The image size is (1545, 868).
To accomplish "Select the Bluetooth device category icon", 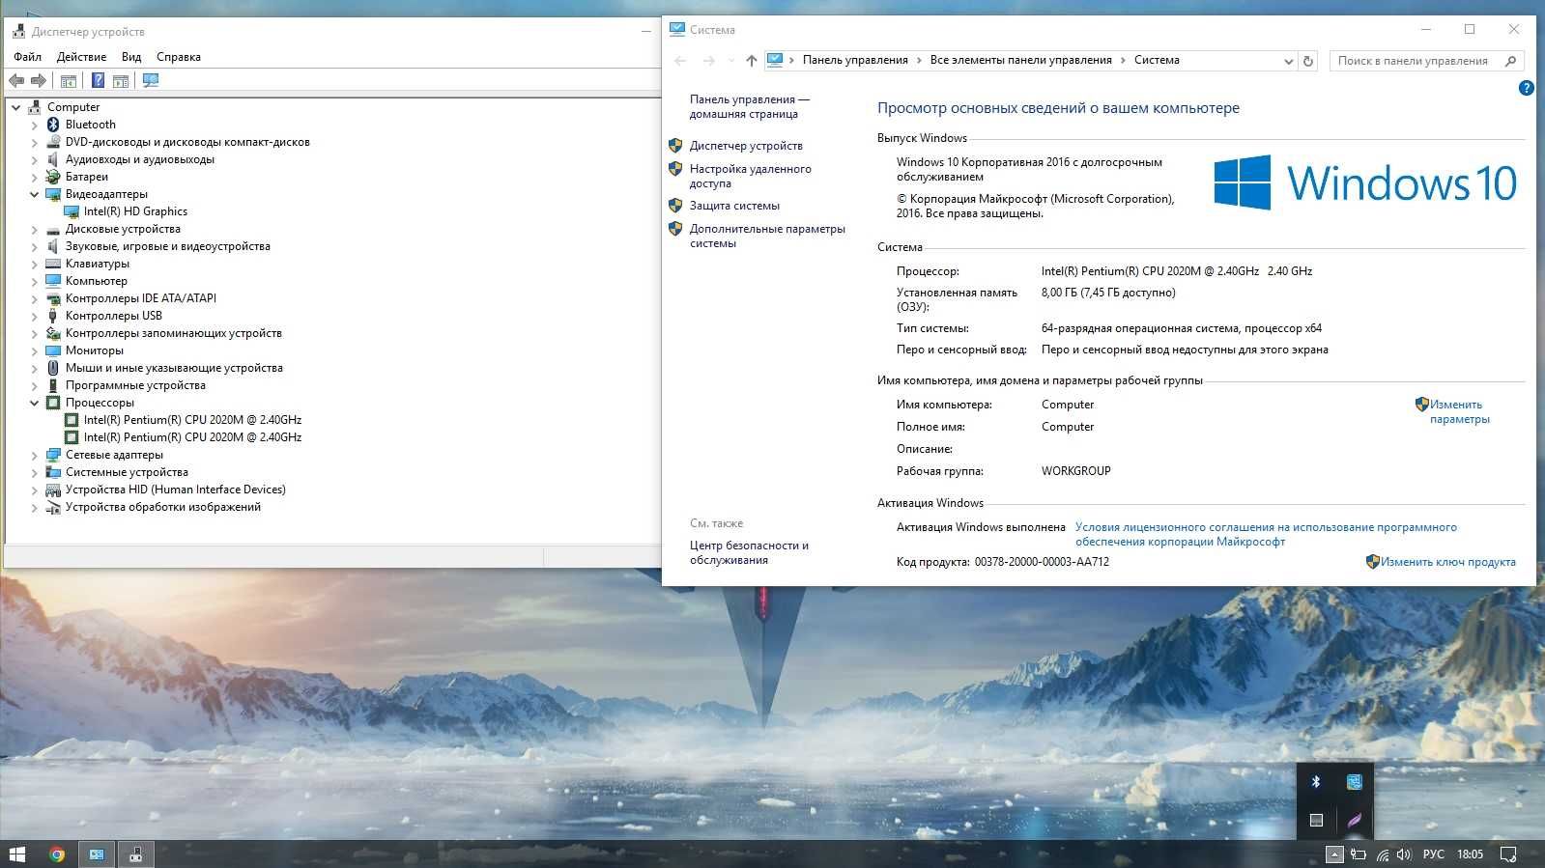I will 53,125.
